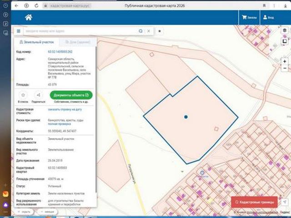Click the Площадь value 43 079

tap(52, 84)
